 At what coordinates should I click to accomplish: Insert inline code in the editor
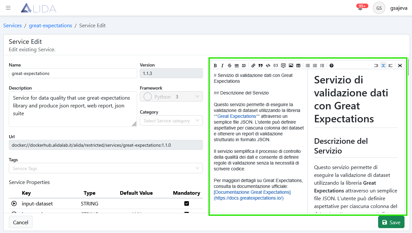(x=268, y=66)
